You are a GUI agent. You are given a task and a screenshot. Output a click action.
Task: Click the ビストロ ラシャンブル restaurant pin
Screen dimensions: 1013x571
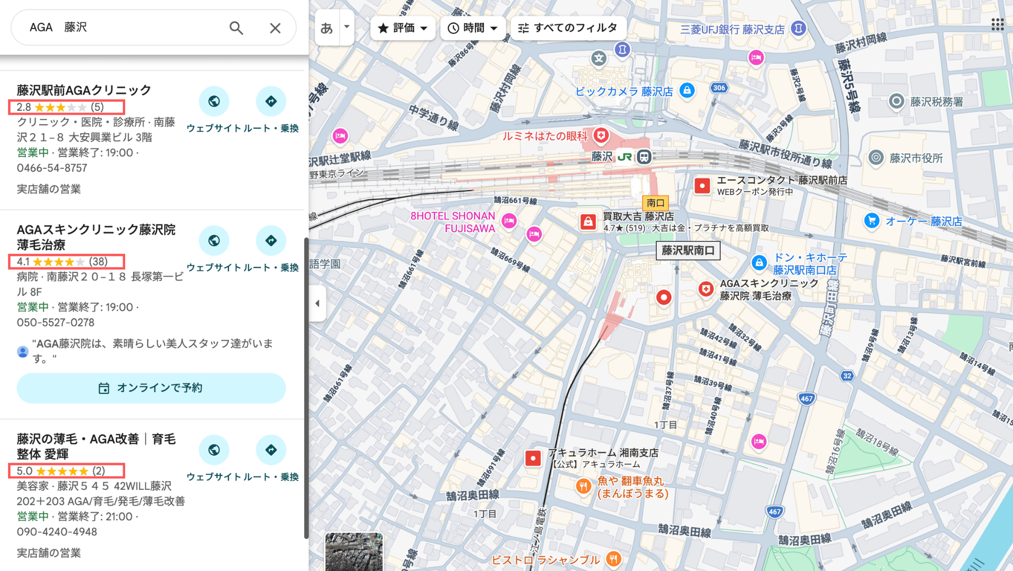613,559
